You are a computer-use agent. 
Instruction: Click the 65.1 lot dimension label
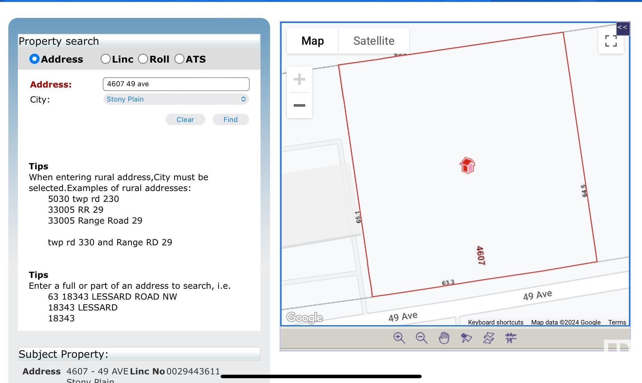[x=358, y=217]
